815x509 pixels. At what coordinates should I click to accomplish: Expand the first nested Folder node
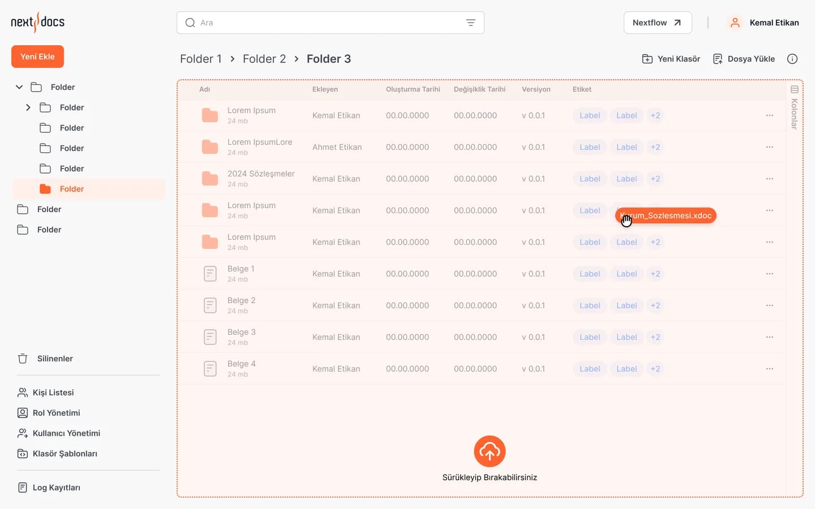click(x=28, y=107)
